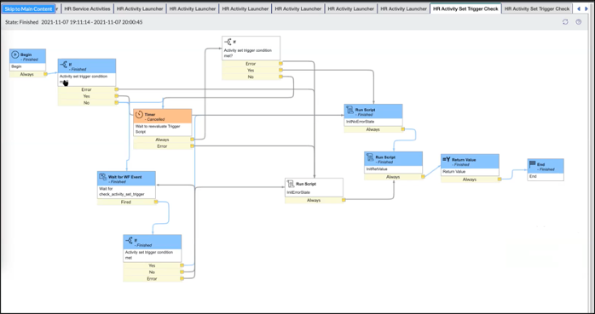Click Yes row of If under Wait for WF Event
The width and height of the screenshot is (595, 314).
(153, 265)
